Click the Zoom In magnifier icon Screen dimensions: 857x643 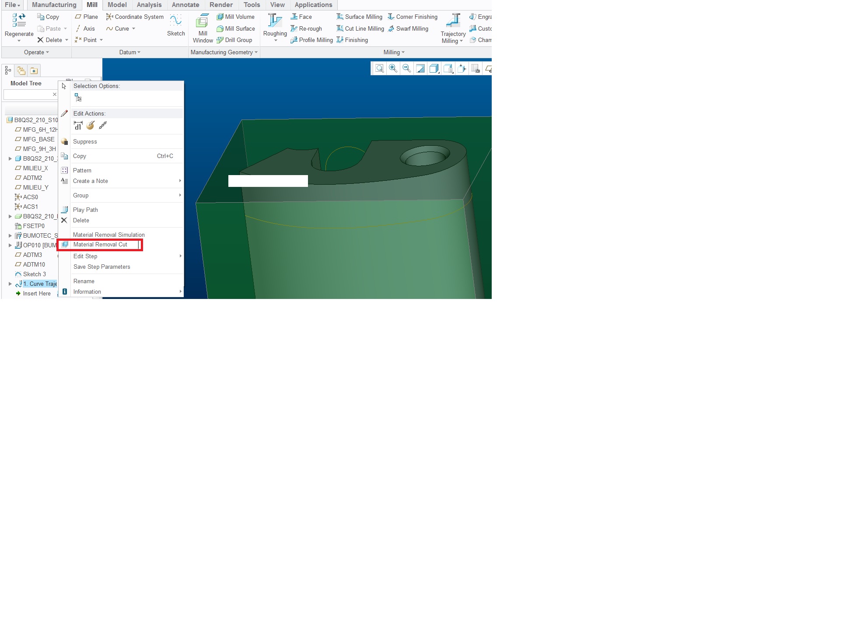393,69
